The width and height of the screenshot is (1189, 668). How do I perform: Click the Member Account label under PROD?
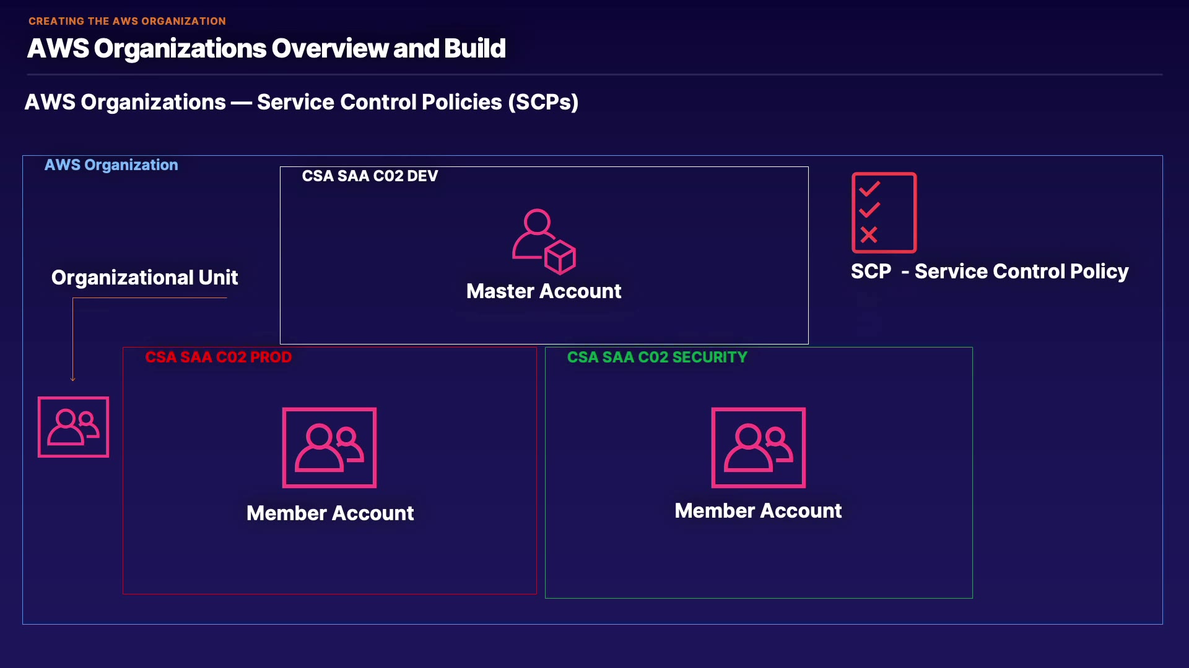coord(330,513)
